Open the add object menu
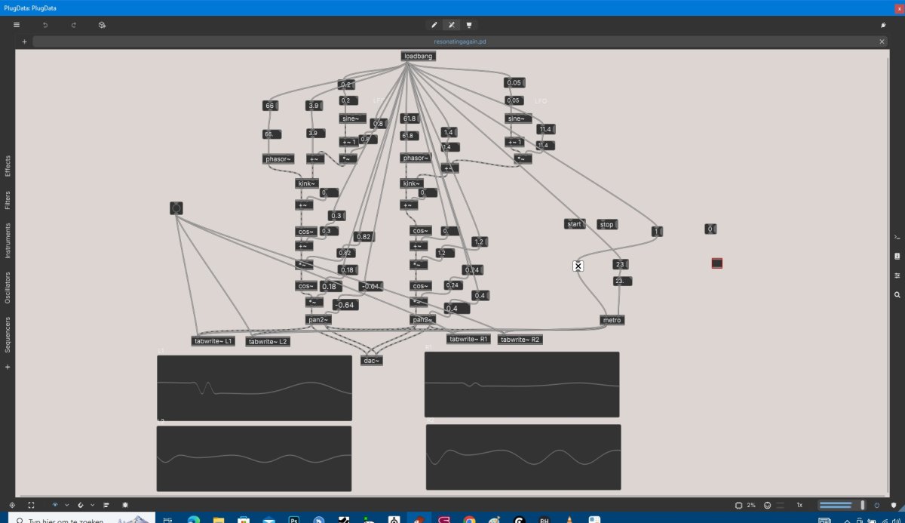Viewport: 905px width, 523px height. click(102, 25)
